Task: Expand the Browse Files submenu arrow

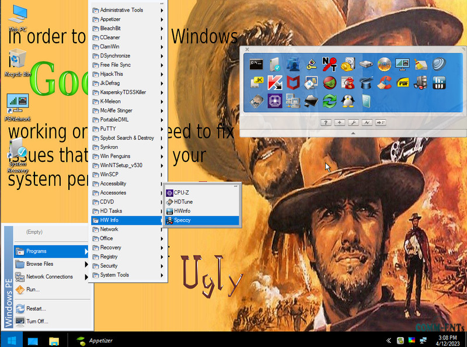Action: pyautogui.click(x=86, y=264)
